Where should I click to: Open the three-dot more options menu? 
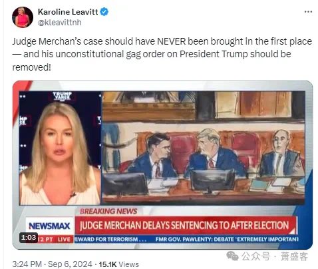pyautogui.click(x=308, y=12)
